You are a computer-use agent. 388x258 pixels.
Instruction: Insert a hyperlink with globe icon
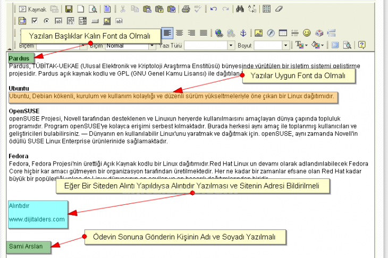[219, 33]
